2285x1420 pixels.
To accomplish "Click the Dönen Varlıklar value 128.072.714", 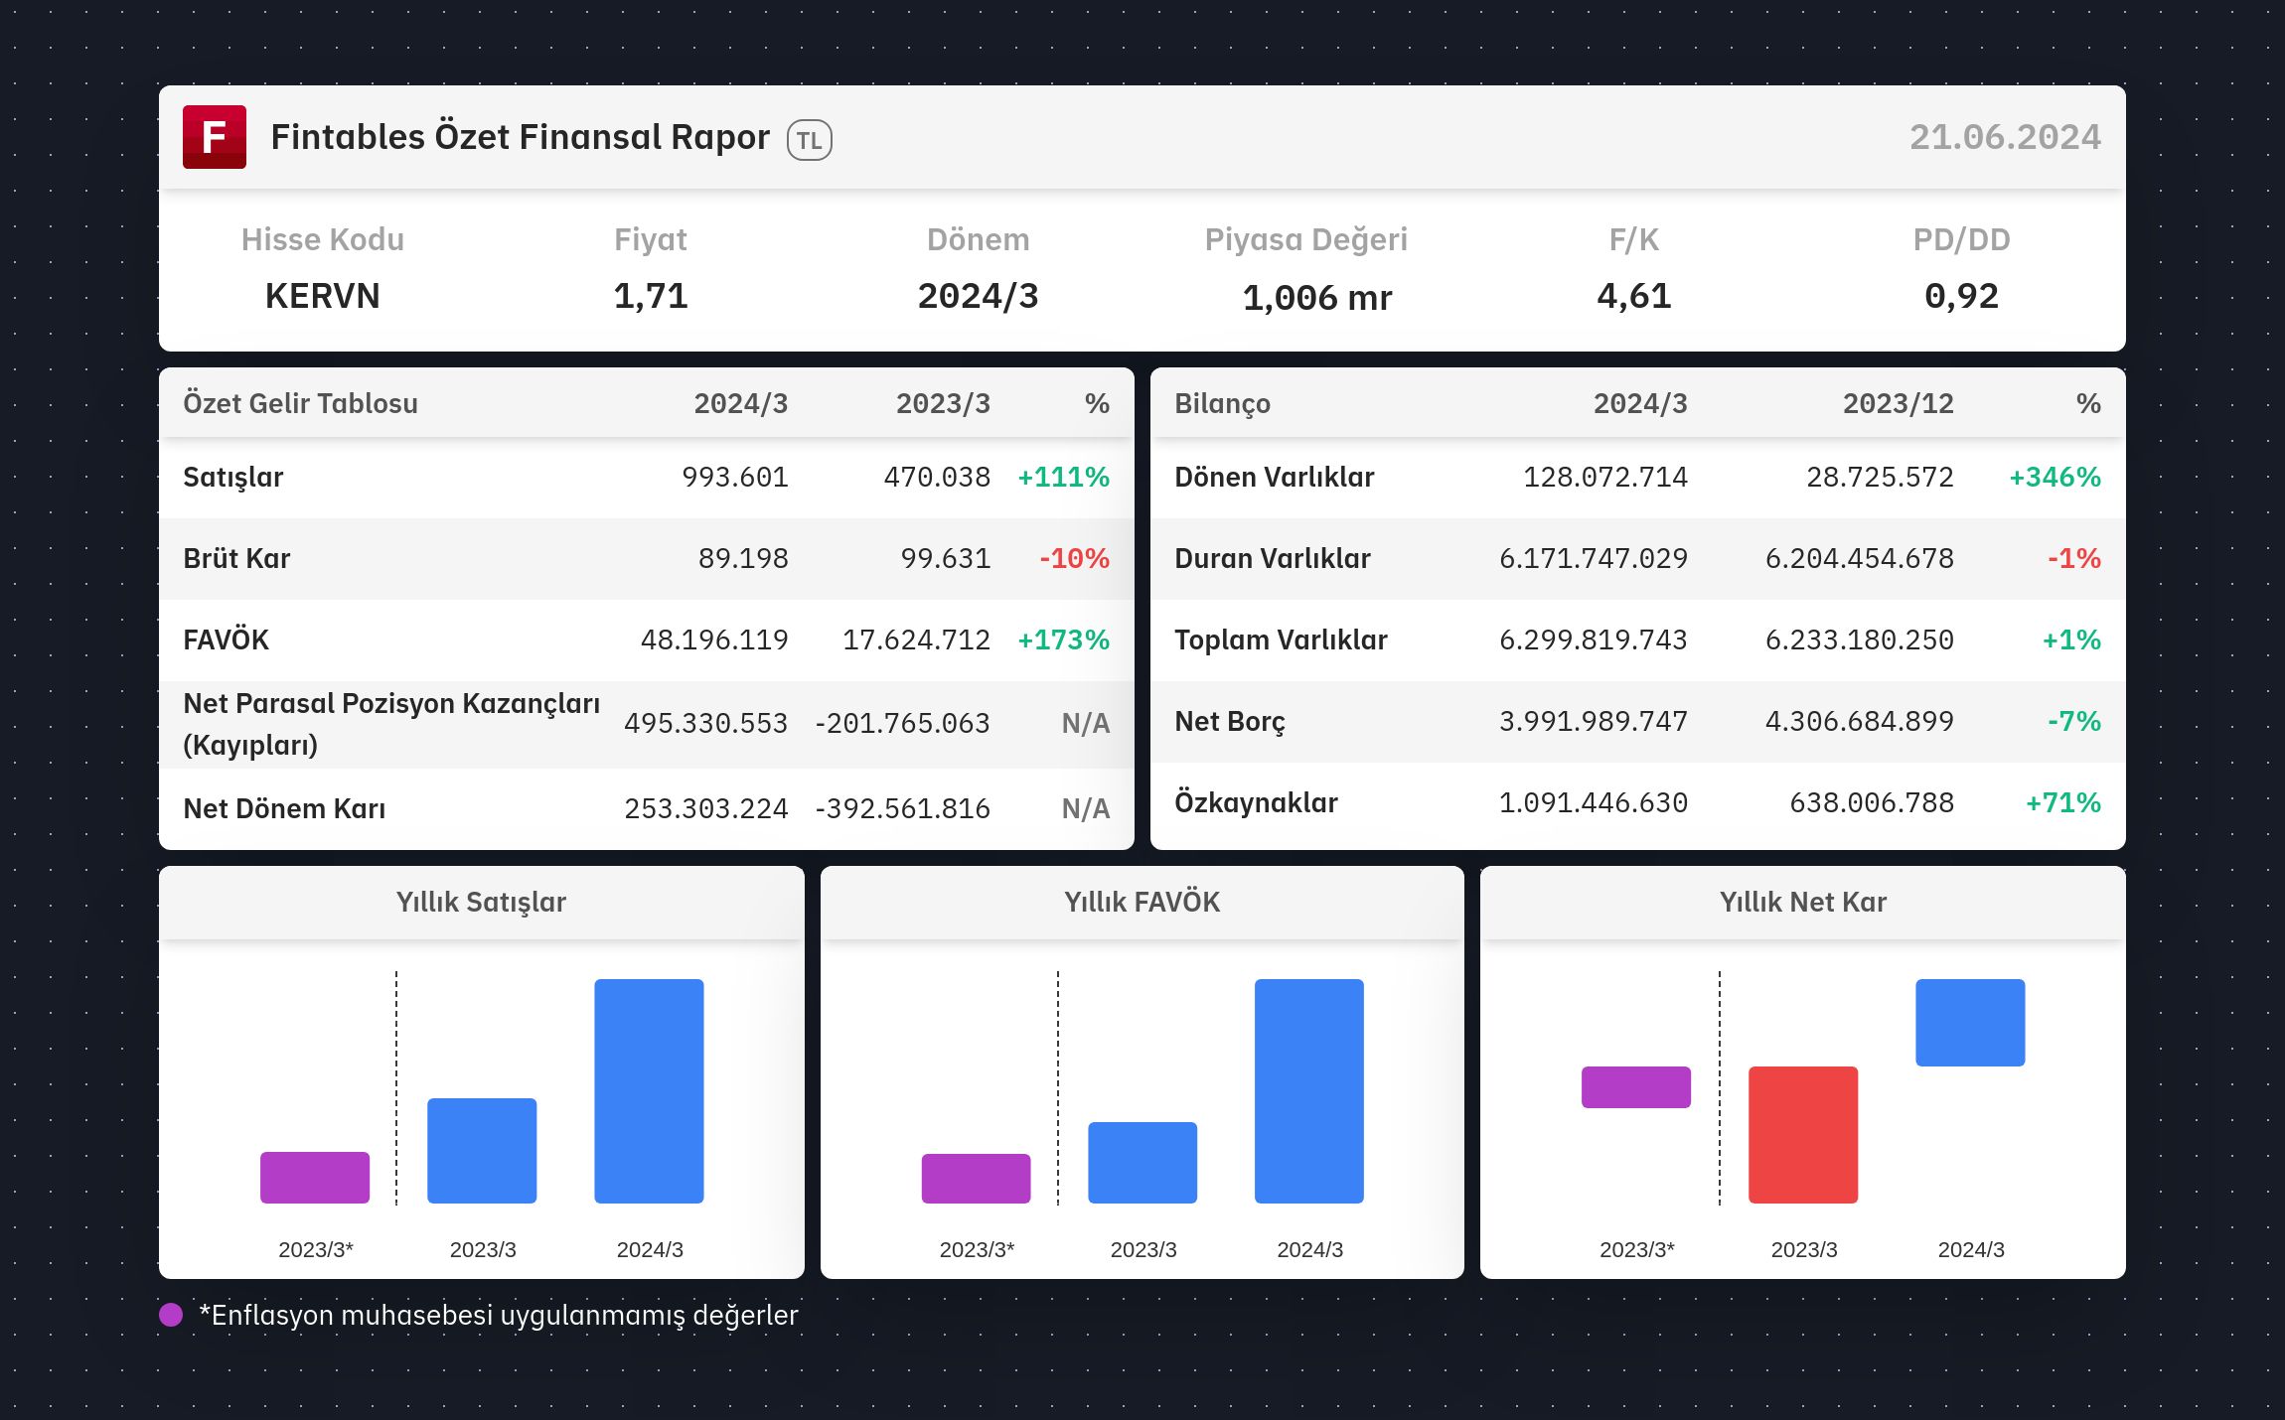I will click(x=1605, y=478).
